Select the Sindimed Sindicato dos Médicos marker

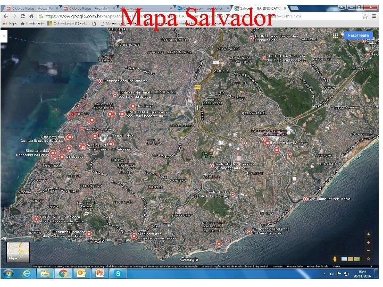89,234
